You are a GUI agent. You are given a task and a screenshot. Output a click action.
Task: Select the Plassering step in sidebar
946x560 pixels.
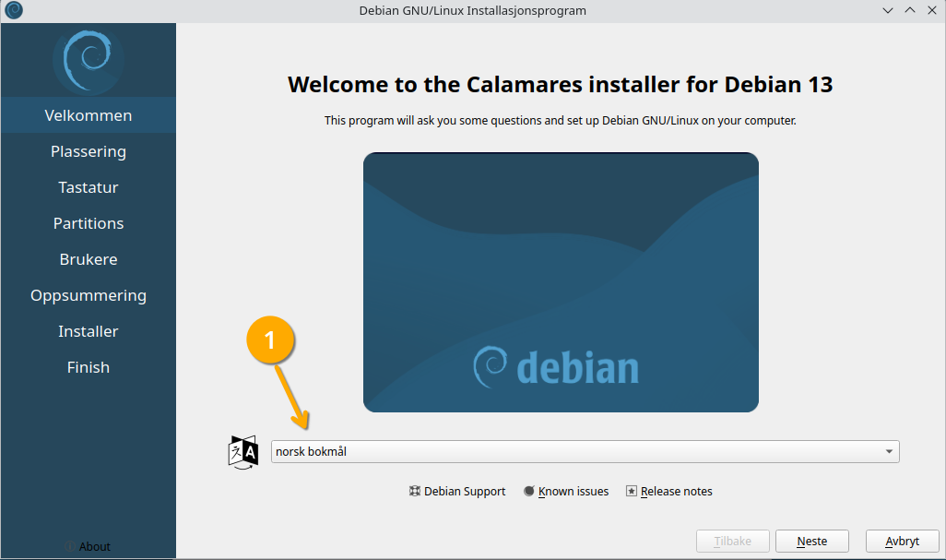tap(89, 151)
